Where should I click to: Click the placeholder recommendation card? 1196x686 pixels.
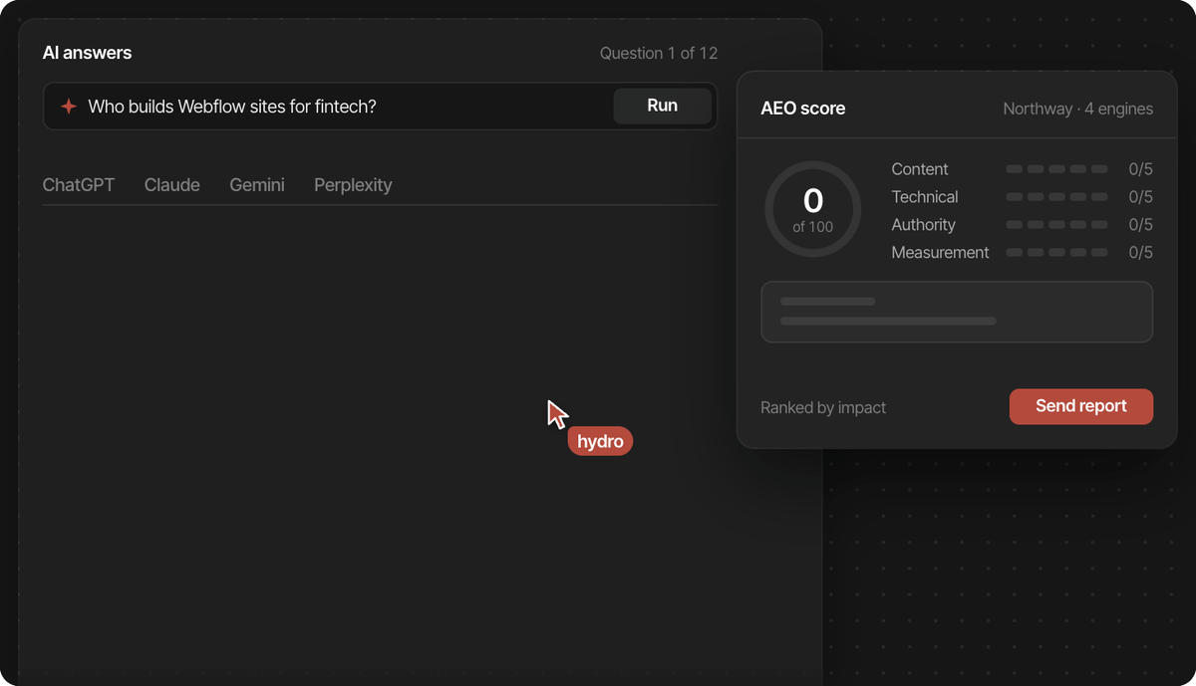[x=957, y=312]
